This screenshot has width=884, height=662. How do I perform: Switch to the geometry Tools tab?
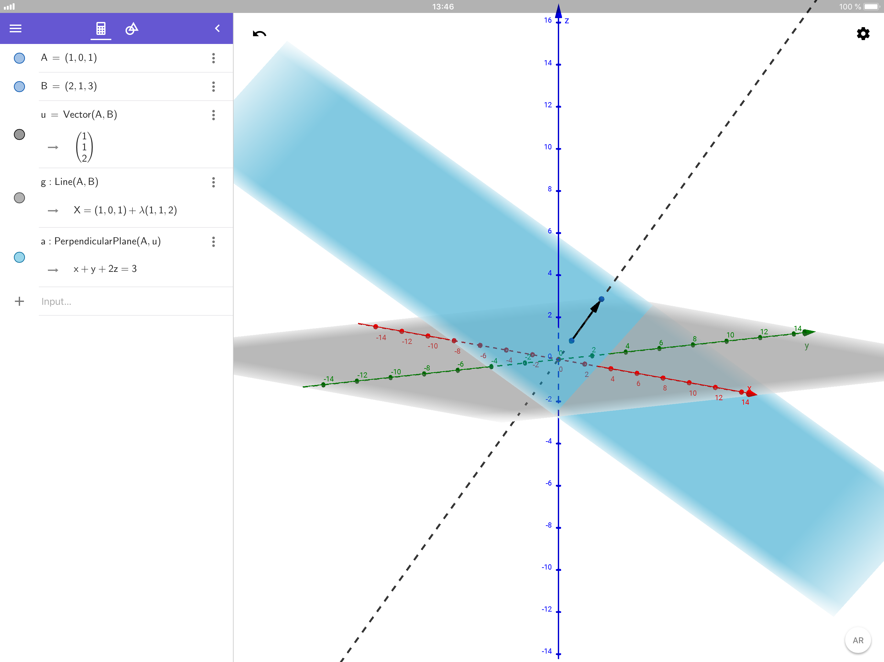pos(131,28)
